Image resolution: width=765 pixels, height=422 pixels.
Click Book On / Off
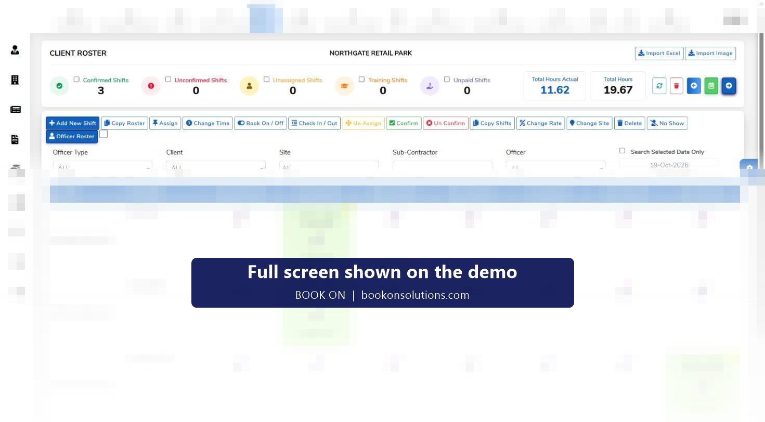[261, 123]
